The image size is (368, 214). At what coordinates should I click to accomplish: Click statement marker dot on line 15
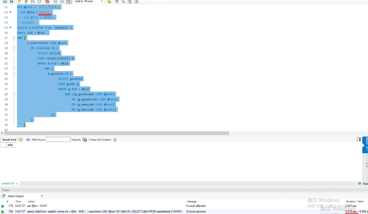pos(11,27)
